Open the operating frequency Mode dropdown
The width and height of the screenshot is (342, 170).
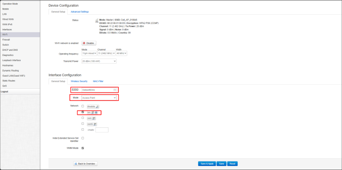click(89, 53)
